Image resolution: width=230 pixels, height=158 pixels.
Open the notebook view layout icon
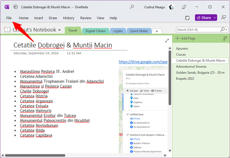tap(187, 18)
